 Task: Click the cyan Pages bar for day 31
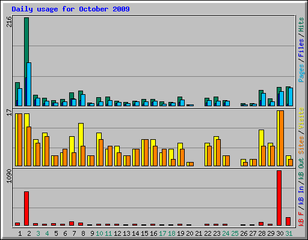291,97
